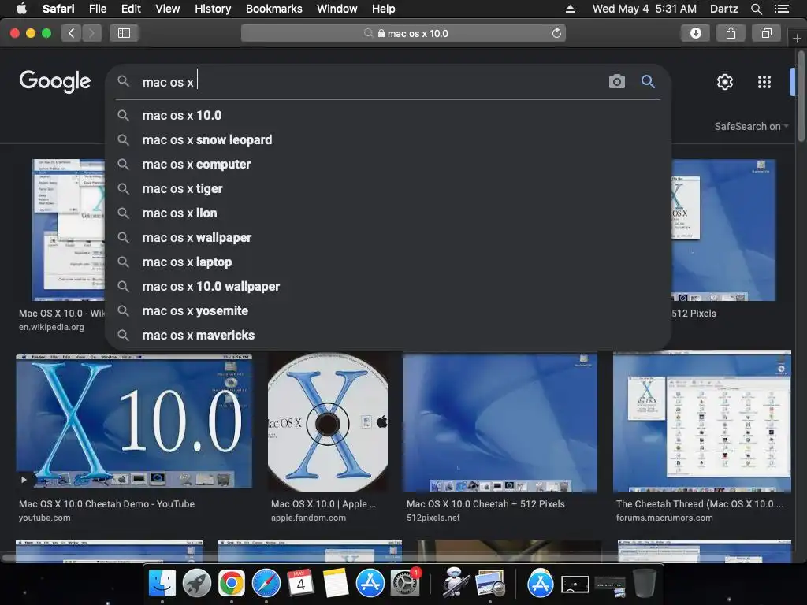Image resolution: width=807 pixels, height=605 pixels.
Task: Click the blue Google search magnifier button
Action: tap(648, 81)
